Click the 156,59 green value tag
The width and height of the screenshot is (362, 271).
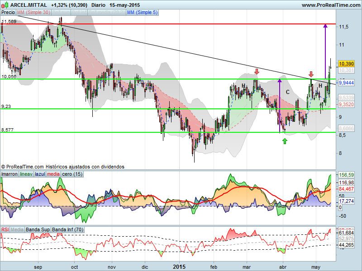click(x=346, y=175)
